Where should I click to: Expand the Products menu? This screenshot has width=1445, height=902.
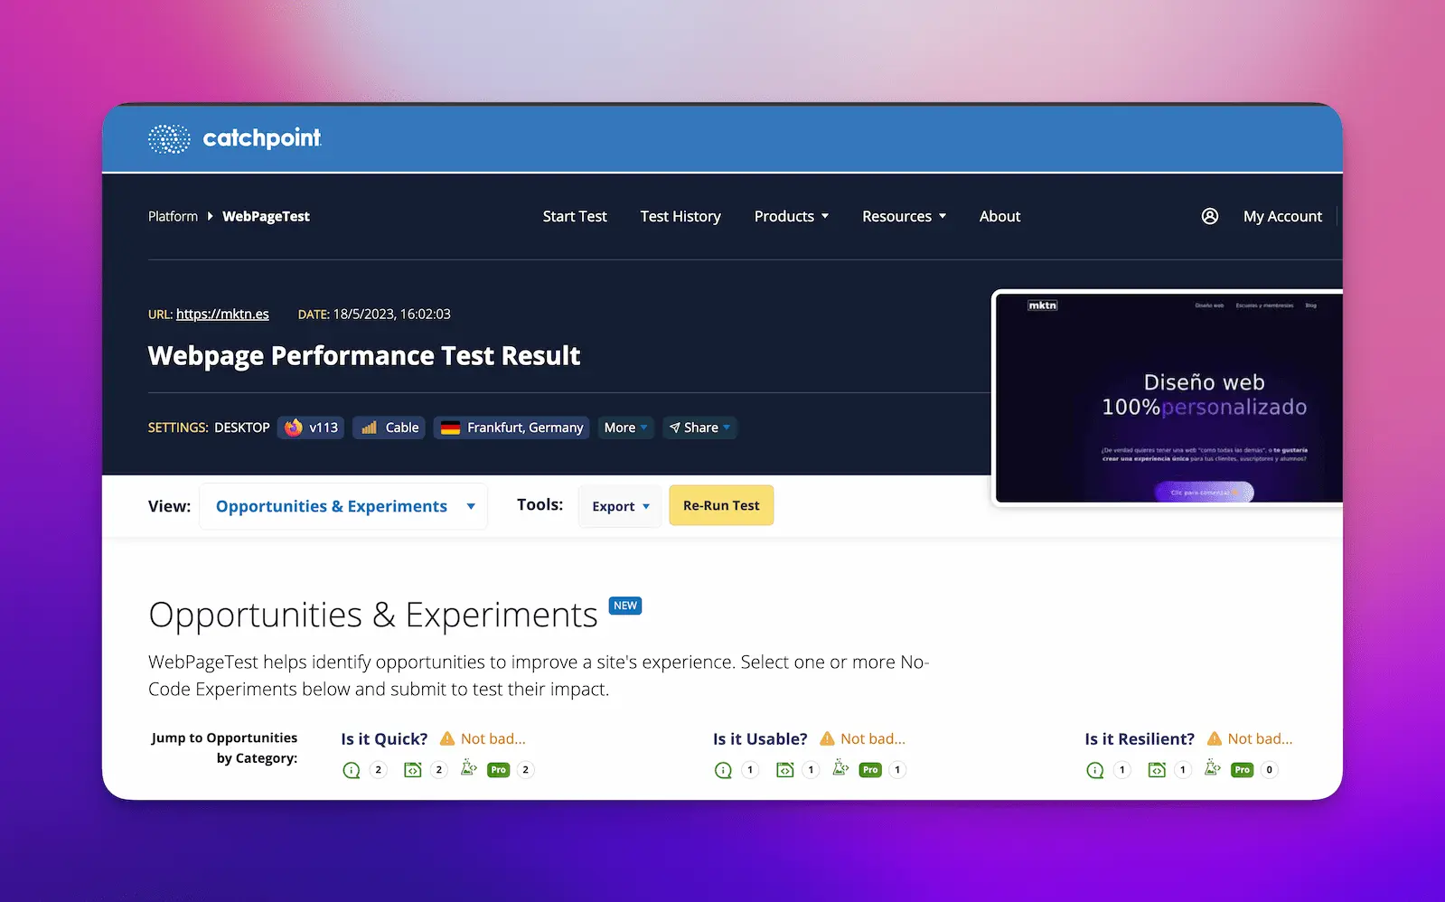point(792,216)
